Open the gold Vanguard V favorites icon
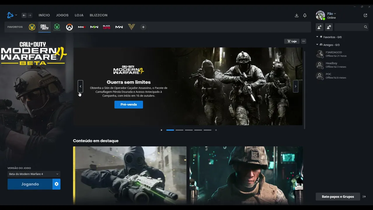373x210 pixels. 131,27
